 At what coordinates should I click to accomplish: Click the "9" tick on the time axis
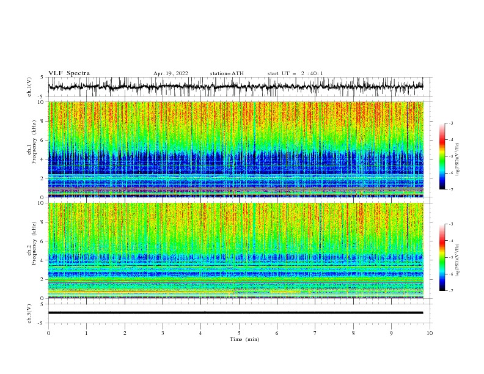391,333
